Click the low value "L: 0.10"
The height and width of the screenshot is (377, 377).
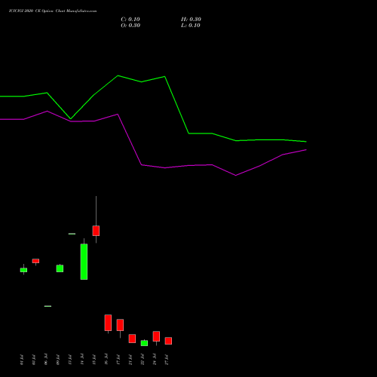click(191, 26)
